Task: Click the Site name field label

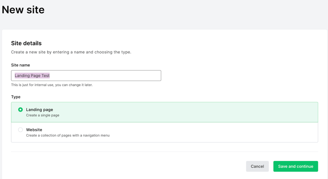Action: pos(20,65)
